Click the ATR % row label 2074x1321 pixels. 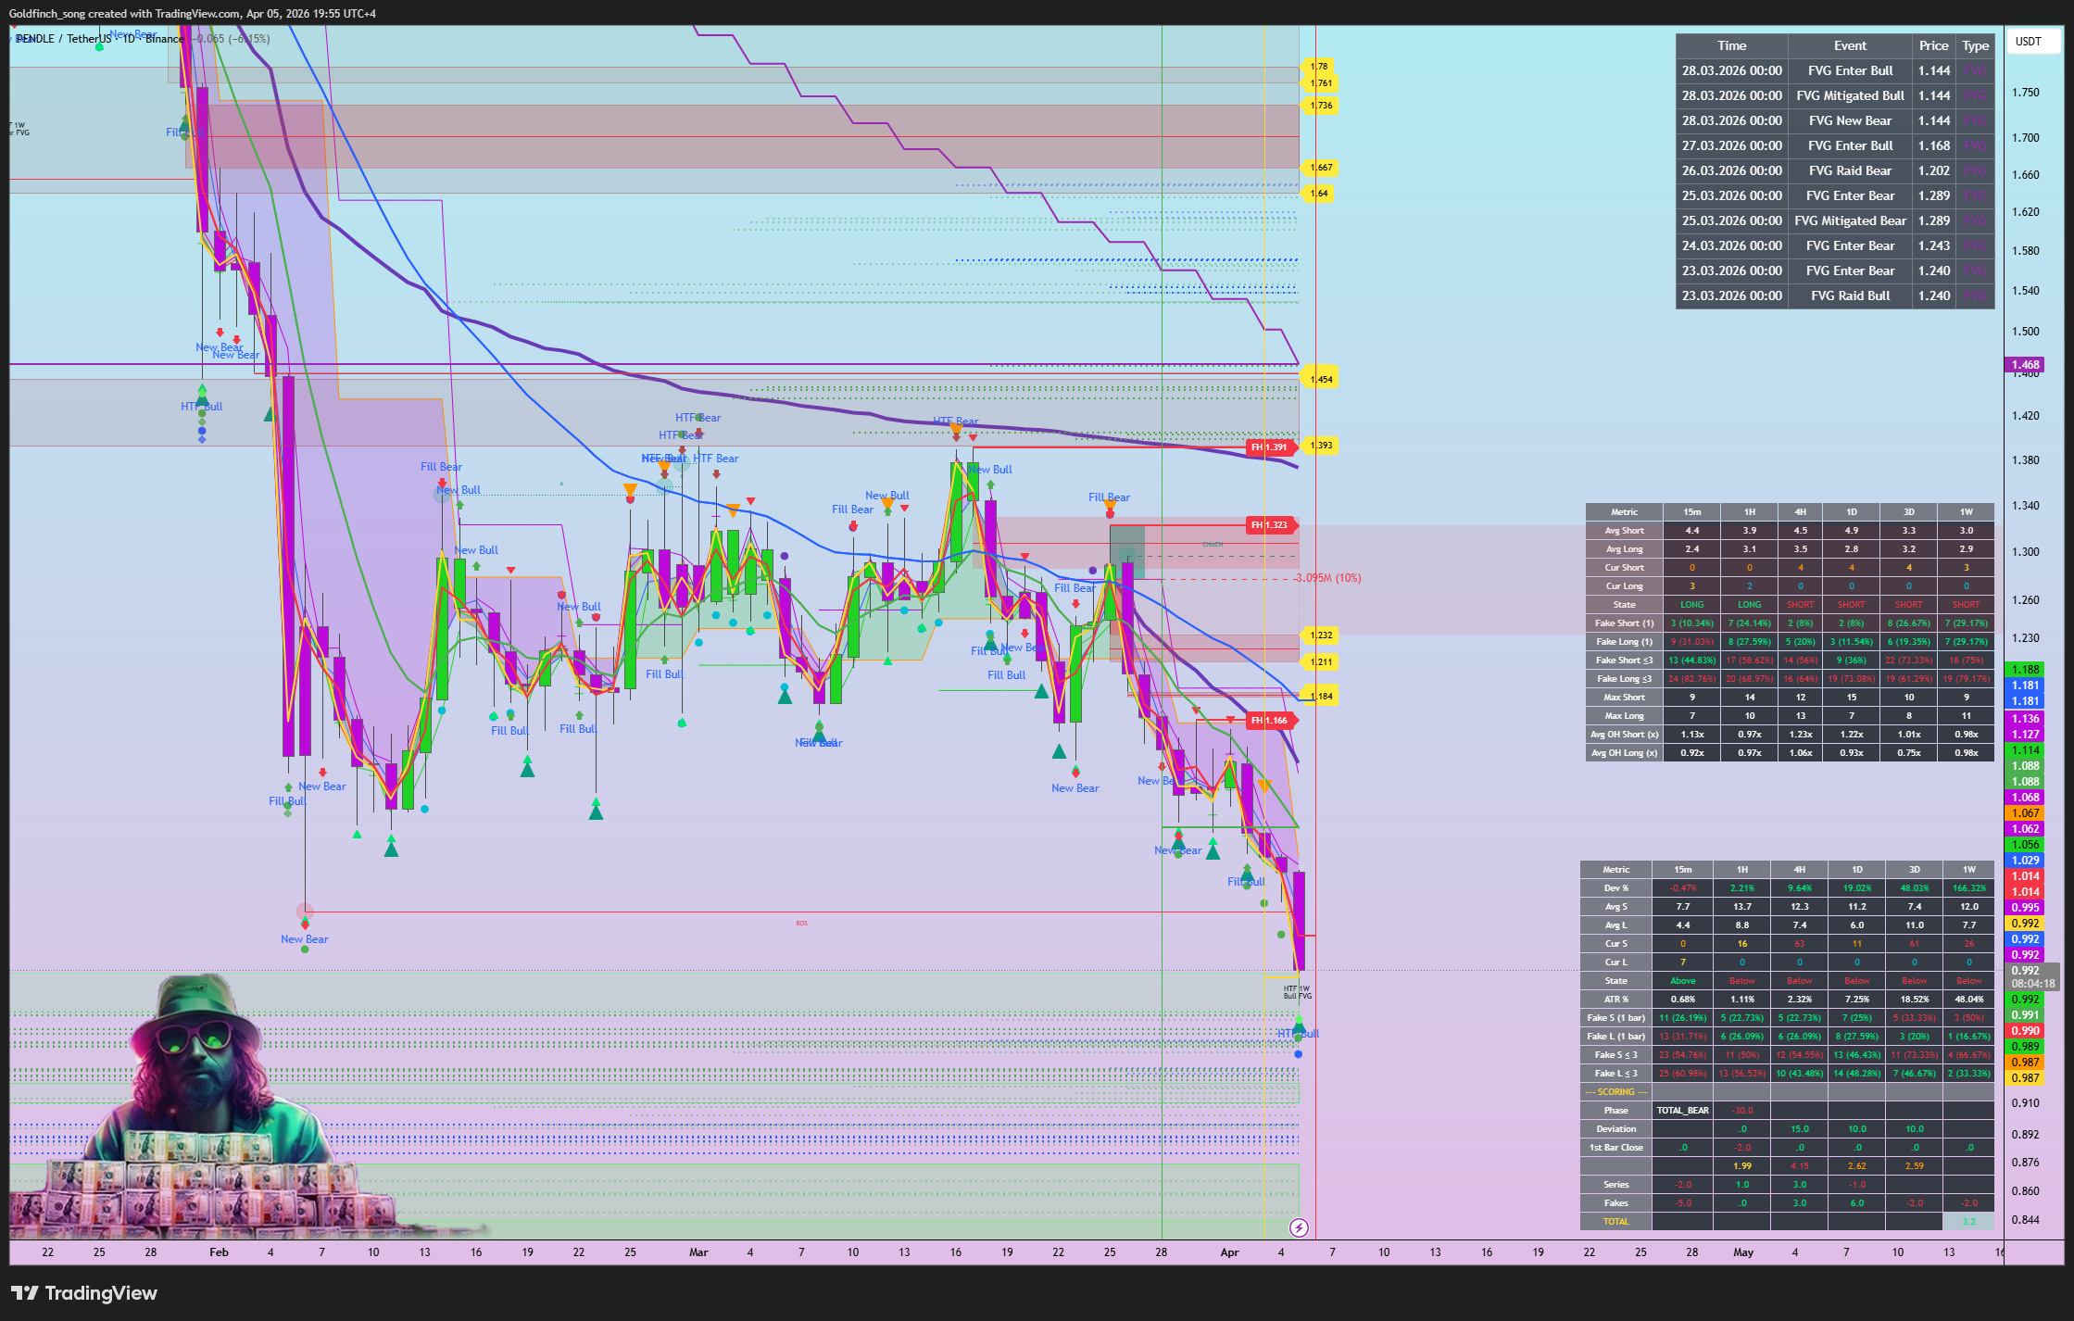pos(1615,1000)
